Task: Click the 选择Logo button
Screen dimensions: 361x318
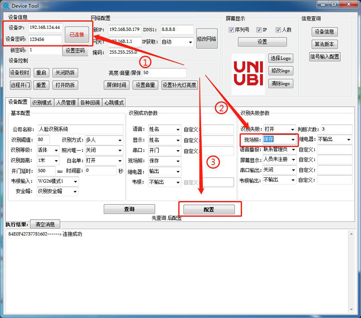Action: coord(281,58)
